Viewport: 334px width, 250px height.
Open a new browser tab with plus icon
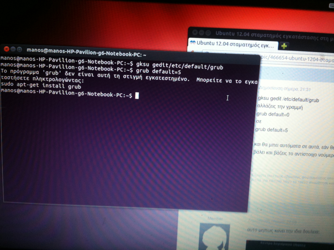(284, 46)
